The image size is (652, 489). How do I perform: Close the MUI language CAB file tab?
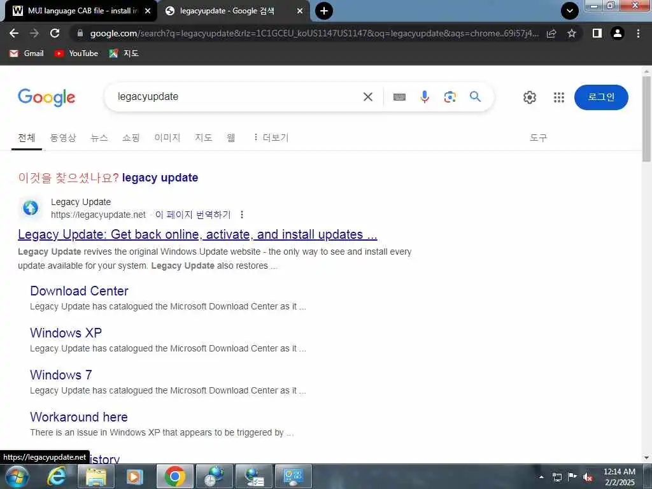pyautogui.click(x=148, y=11)
